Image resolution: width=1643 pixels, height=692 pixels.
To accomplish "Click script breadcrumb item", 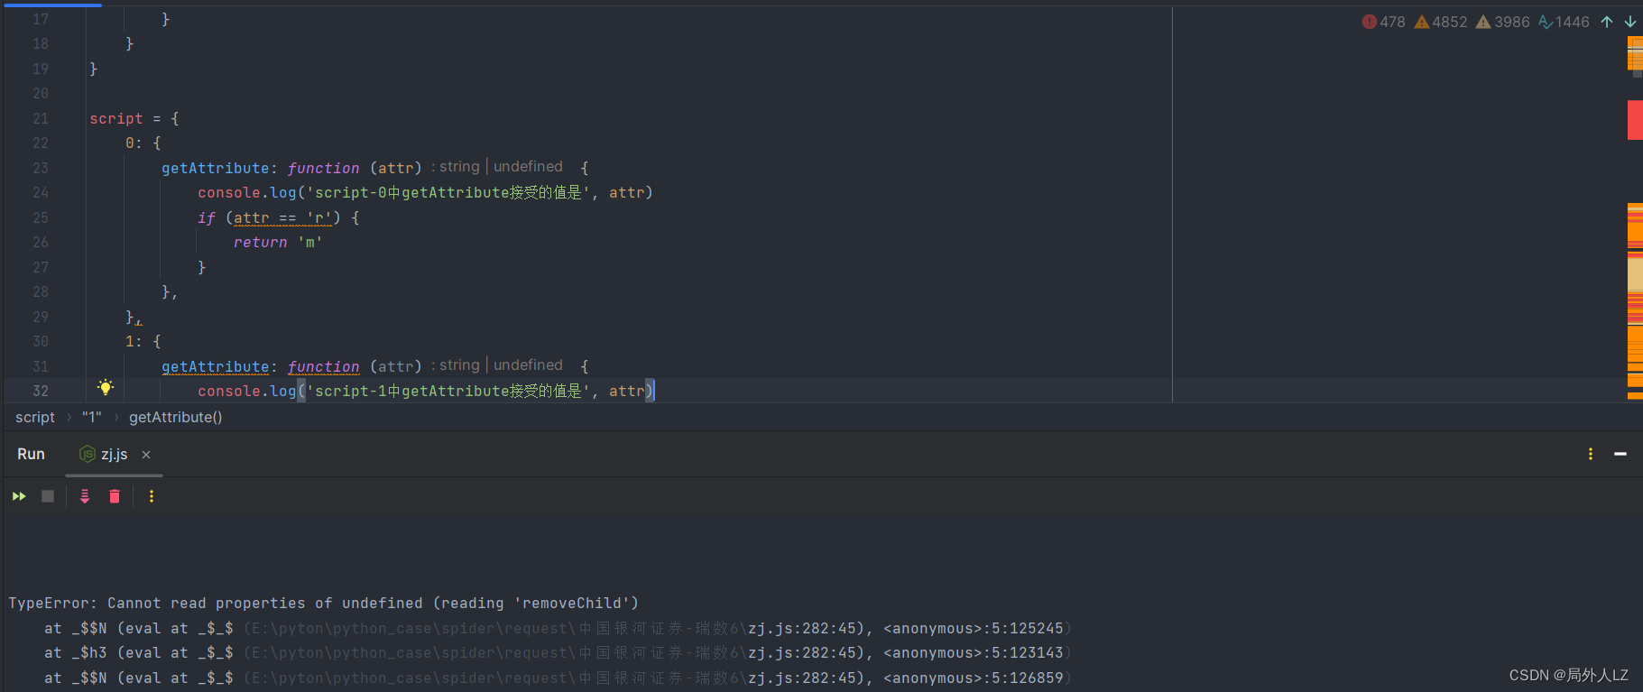I will click(35, 417).
